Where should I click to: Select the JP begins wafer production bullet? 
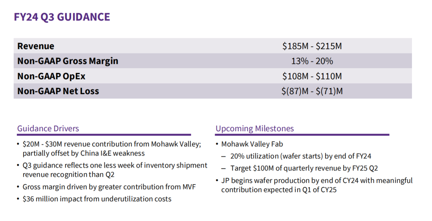[317, 181]
